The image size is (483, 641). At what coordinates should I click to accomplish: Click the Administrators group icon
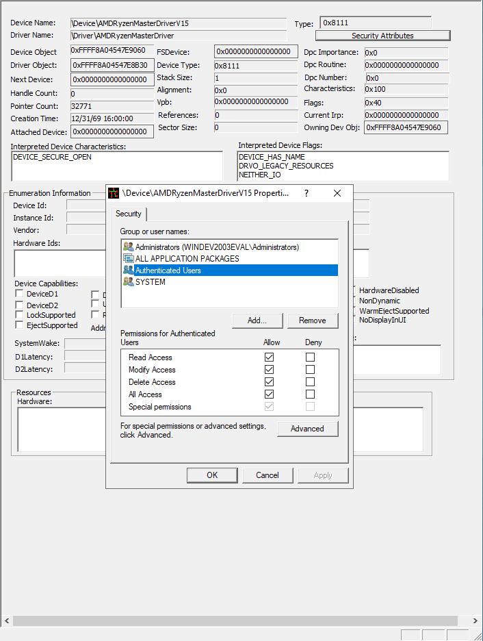[x=128, y=247]
